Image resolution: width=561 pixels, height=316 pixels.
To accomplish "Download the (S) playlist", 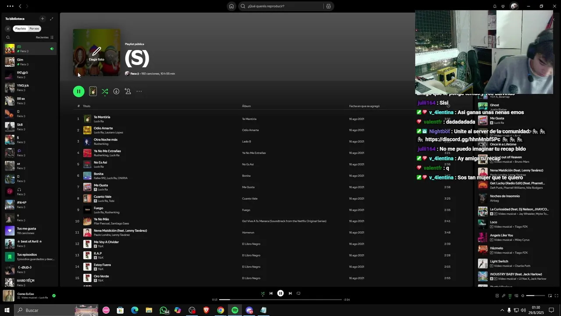I will coord(116,91).
